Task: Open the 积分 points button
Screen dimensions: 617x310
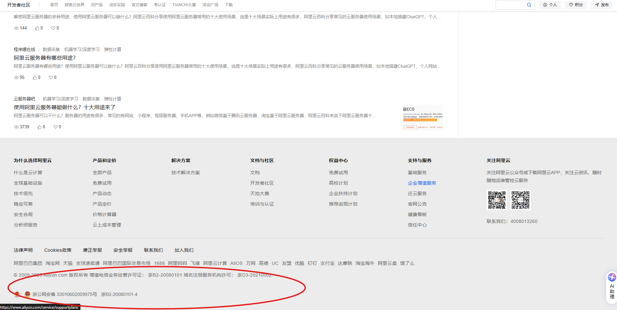Action: click(x=576, y=5)
